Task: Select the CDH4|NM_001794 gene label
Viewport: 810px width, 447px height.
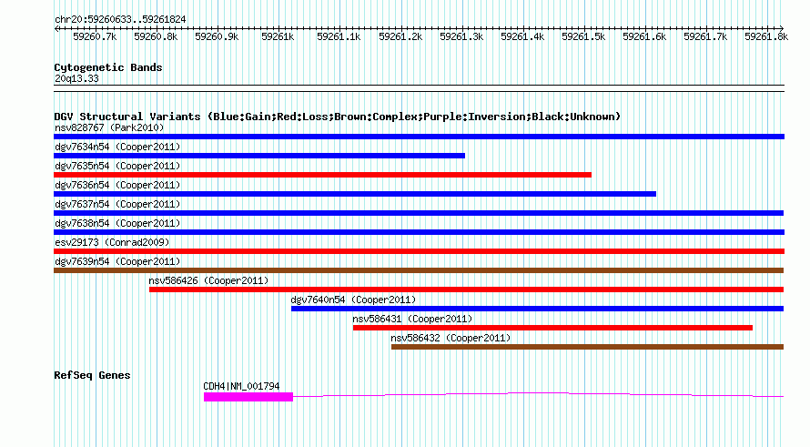Action: coord(241,387)
